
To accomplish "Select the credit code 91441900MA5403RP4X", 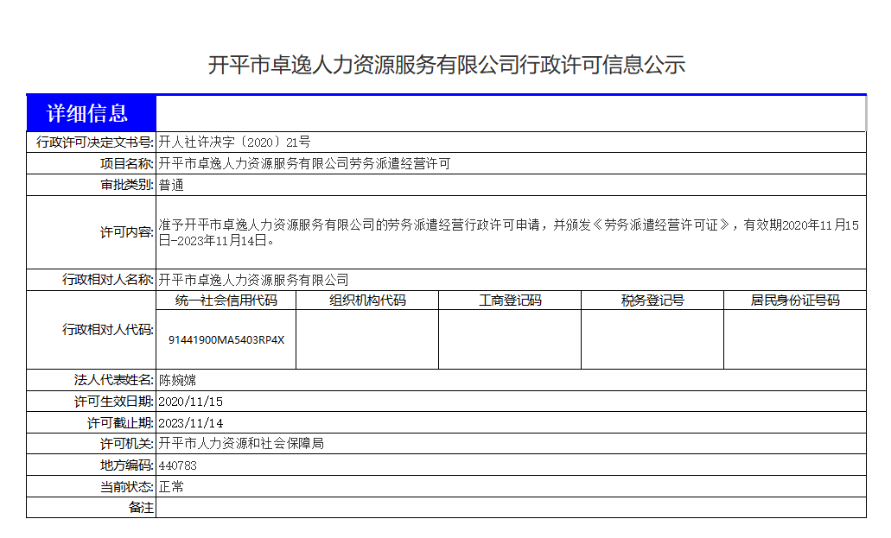I will pos(226,340).
